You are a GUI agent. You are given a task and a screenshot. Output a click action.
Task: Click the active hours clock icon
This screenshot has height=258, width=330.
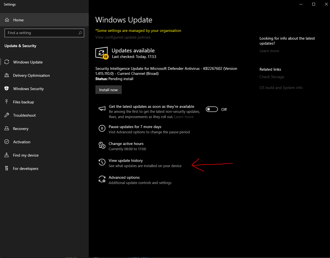coord(102,145)
